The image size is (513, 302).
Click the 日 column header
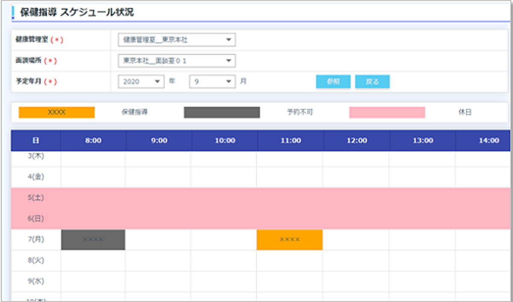pos(36,141)
